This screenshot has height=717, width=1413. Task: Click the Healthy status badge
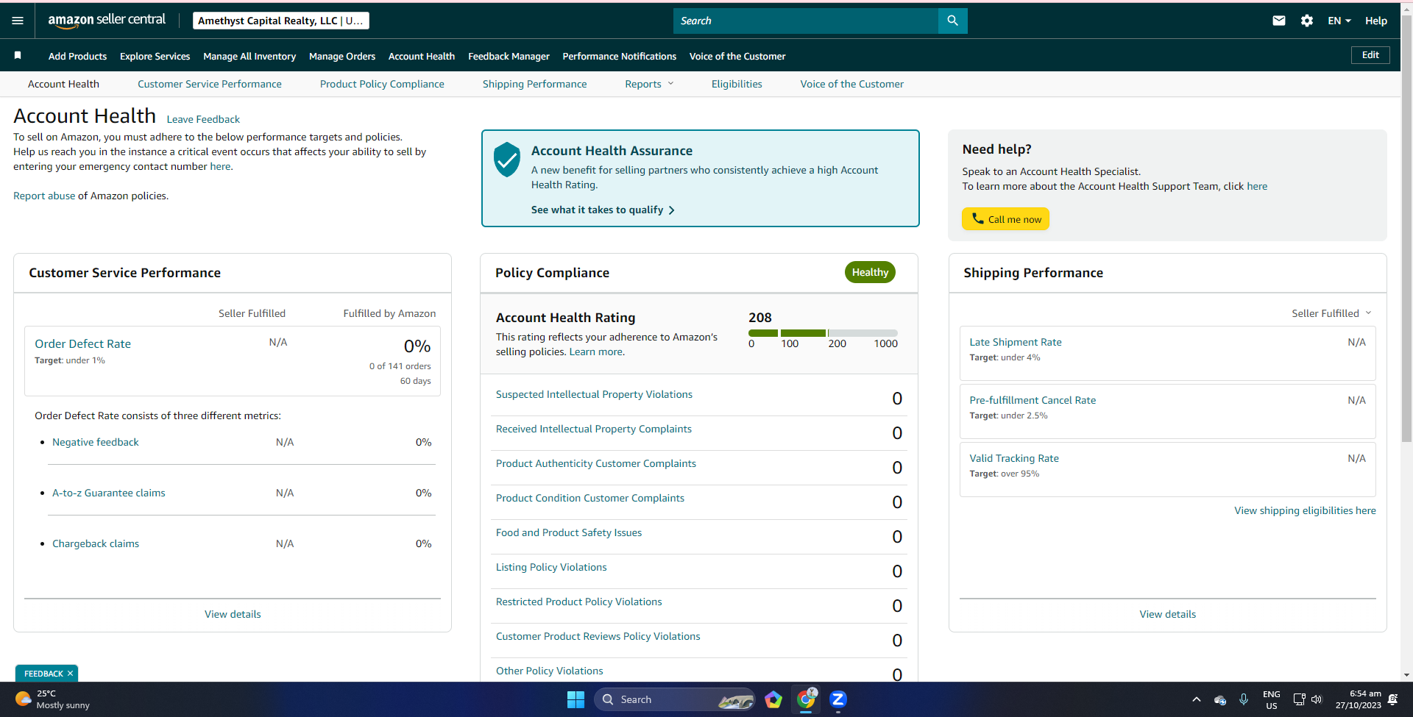(x=870, y=272)
